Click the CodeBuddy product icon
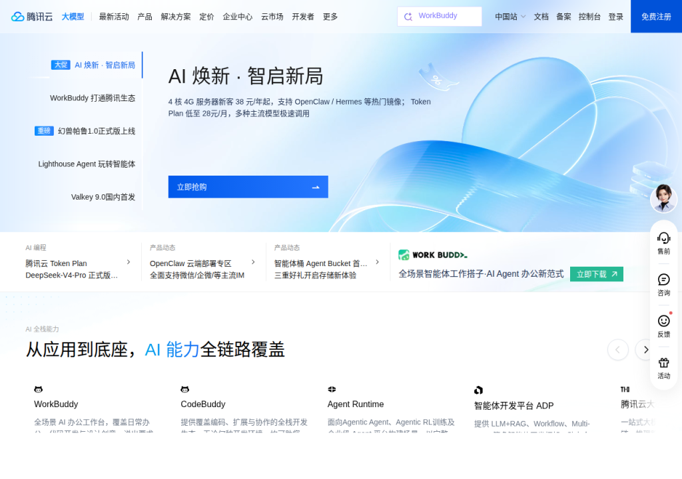The height and width of the screenshot is (479, 682). (x=185, y=389)
